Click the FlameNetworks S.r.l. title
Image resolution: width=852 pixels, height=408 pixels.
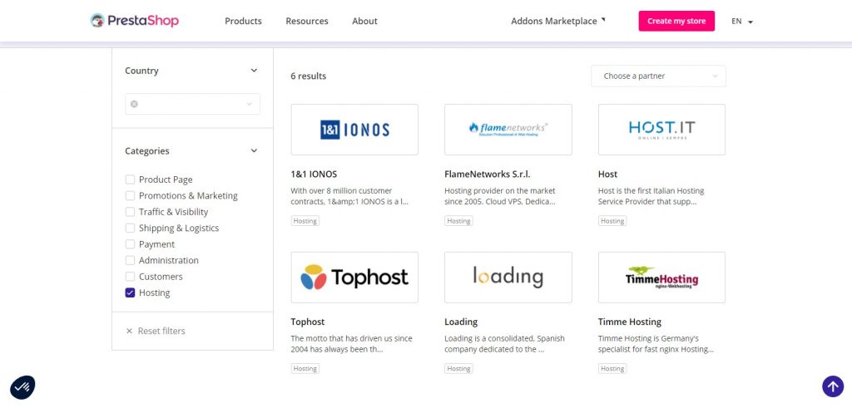pos(488,175)
